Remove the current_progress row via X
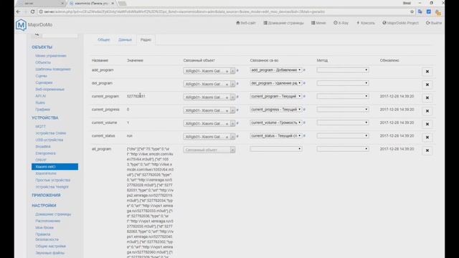Viewport: 459px width, 258px height. click(x=427, y=111)
